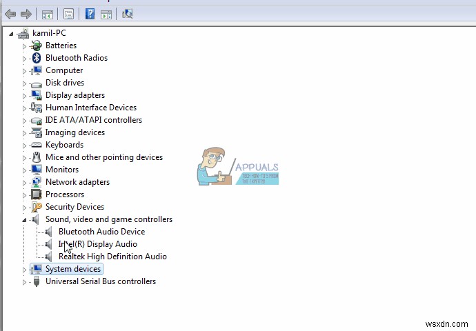Expand the Keyboards node arrow
Viewport: 476px width, 331px height.
coord(24,146)
